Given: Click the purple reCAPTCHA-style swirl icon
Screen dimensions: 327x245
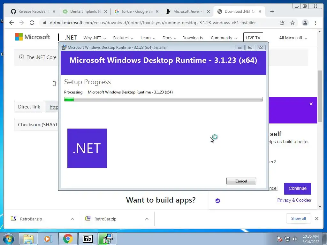Looking at the screenshot, I should [217, 201].
